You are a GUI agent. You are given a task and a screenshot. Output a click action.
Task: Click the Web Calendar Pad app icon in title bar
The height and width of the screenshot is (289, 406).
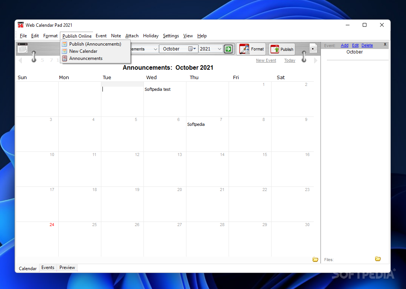[20, 25]
